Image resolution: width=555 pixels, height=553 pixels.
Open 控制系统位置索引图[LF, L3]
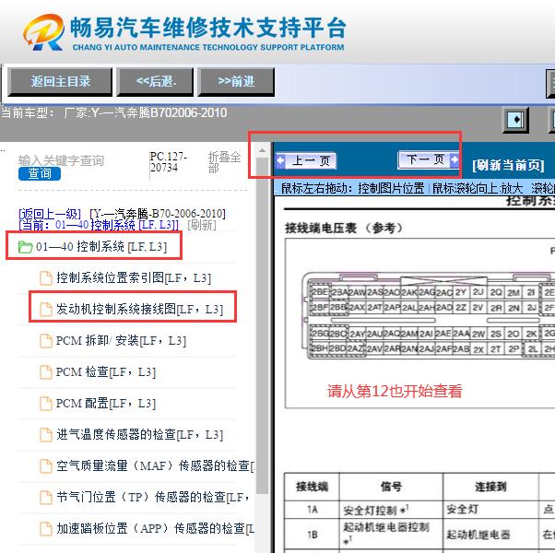coord(134,278)
